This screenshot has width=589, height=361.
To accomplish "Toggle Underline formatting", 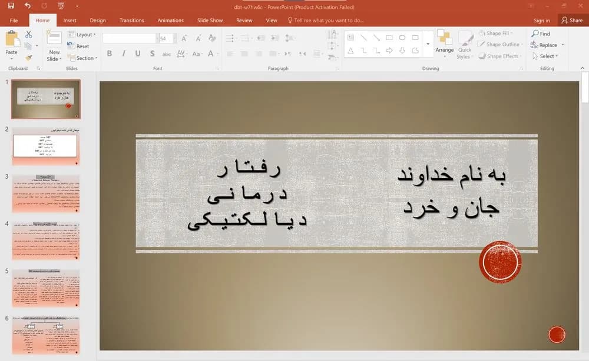I will (138, 54).
